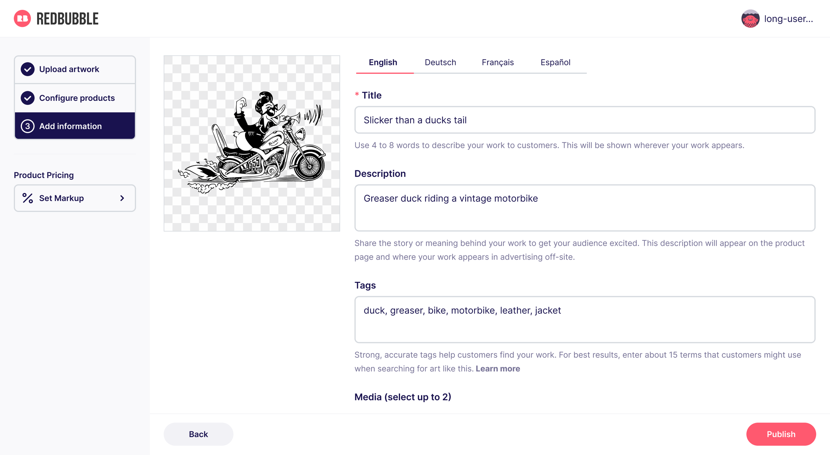The height and width of the screenshot is (455, 830).
Task: Click the step 3 number circle
Action: [28, 126]
